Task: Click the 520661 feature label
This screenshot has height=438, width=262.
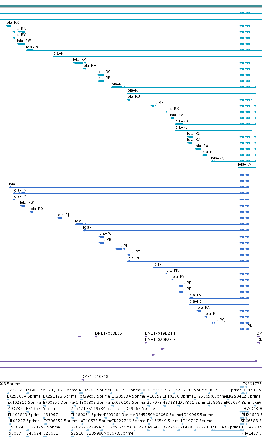Action: point(51,433)
